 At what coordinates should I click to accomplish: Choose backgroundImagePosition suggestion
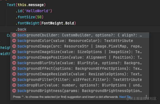tap(80, 57)
